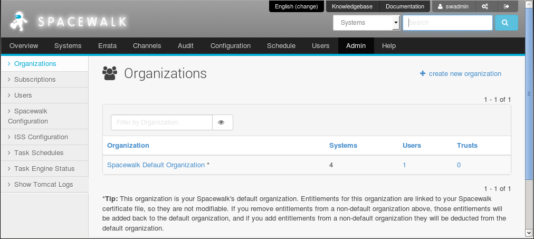Screen dimensions: 534x239
Task: Open the Users menu in top navigation
Action: point(320,45)
